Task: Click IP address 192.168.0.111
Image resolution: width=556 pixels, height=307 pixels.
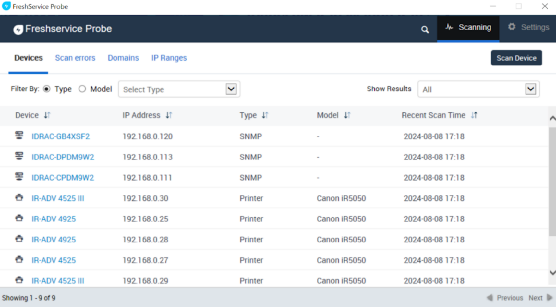Action: click(147, 178)
